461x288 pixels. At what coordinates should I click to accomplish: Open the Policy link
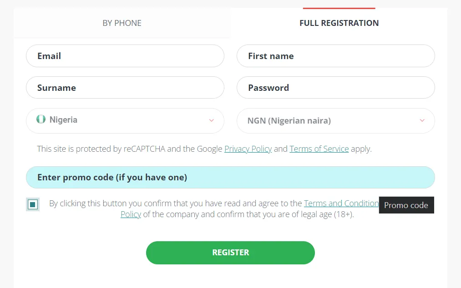tap(131, 214)
